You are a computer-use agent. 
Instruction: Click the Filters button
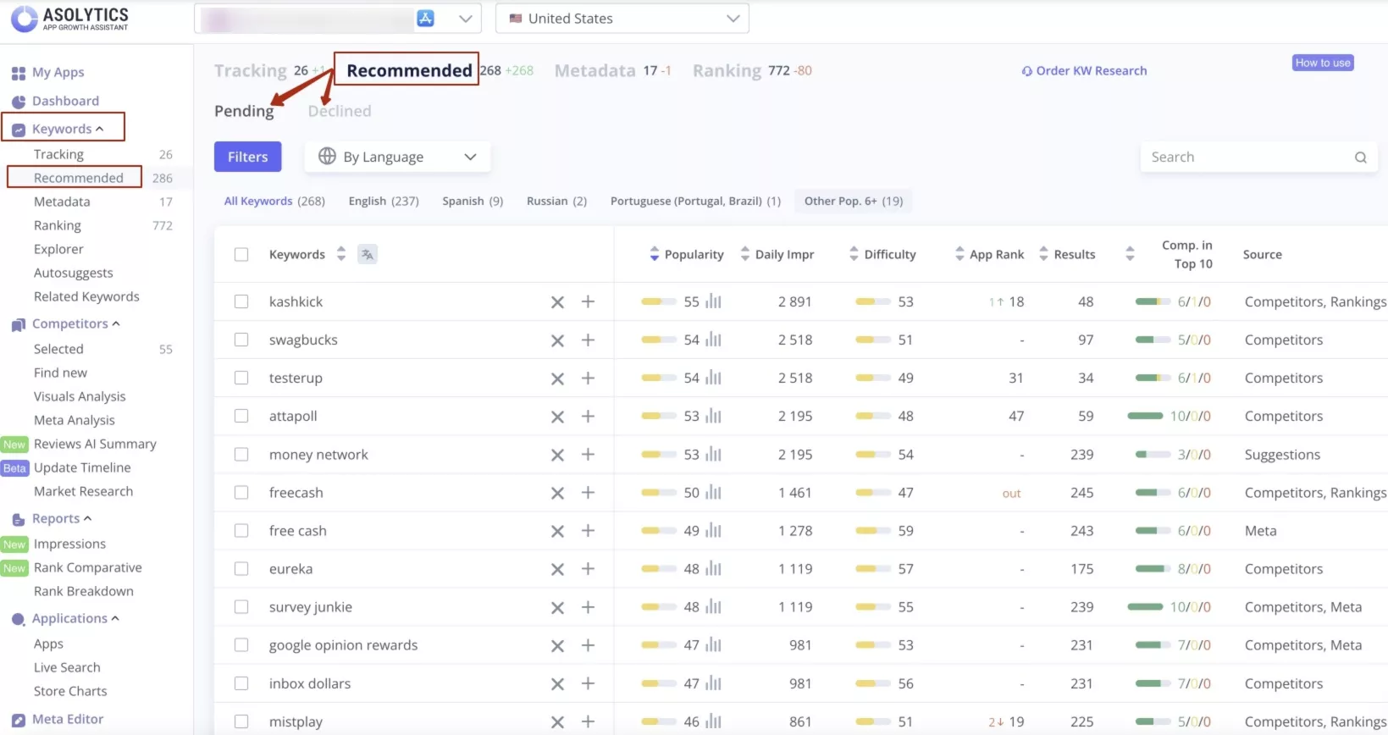tap(247, 157)
